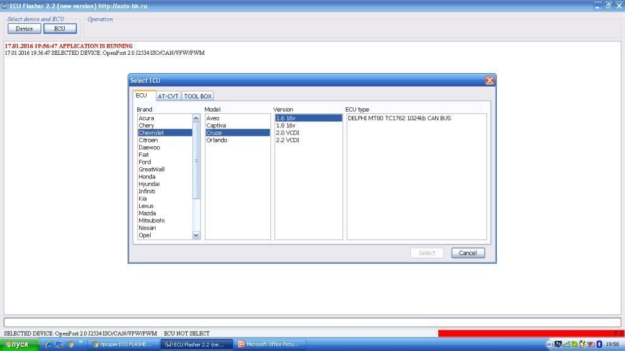Click Show Desktop quick launch icon
This screenshot has width=625, height=351.
60,345
